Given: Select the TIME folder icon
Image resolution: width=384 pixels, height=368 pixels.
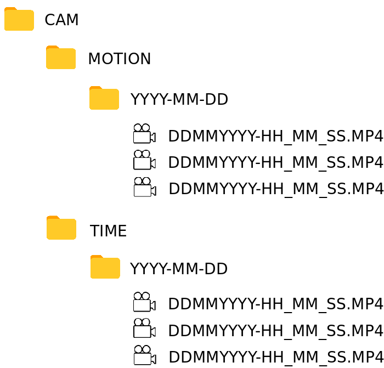Looking at the screenshot, I should pyautogui.click(x=61, y=228).
